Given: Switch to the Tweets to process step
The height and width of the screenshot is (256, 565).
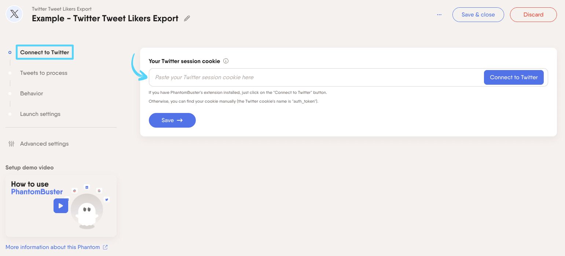Looking at the screenshot, I should (x=44, y=73).
